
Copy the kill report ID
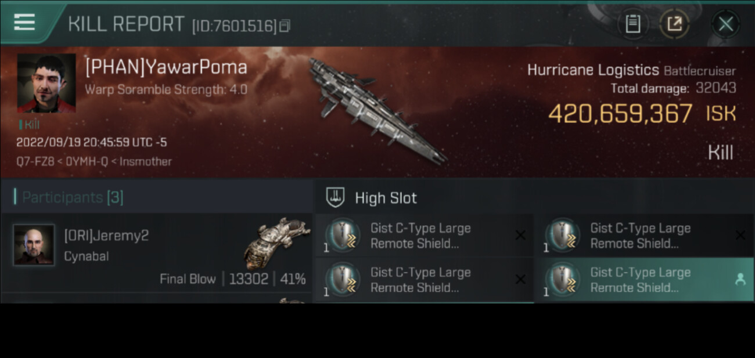click(285, 26)
